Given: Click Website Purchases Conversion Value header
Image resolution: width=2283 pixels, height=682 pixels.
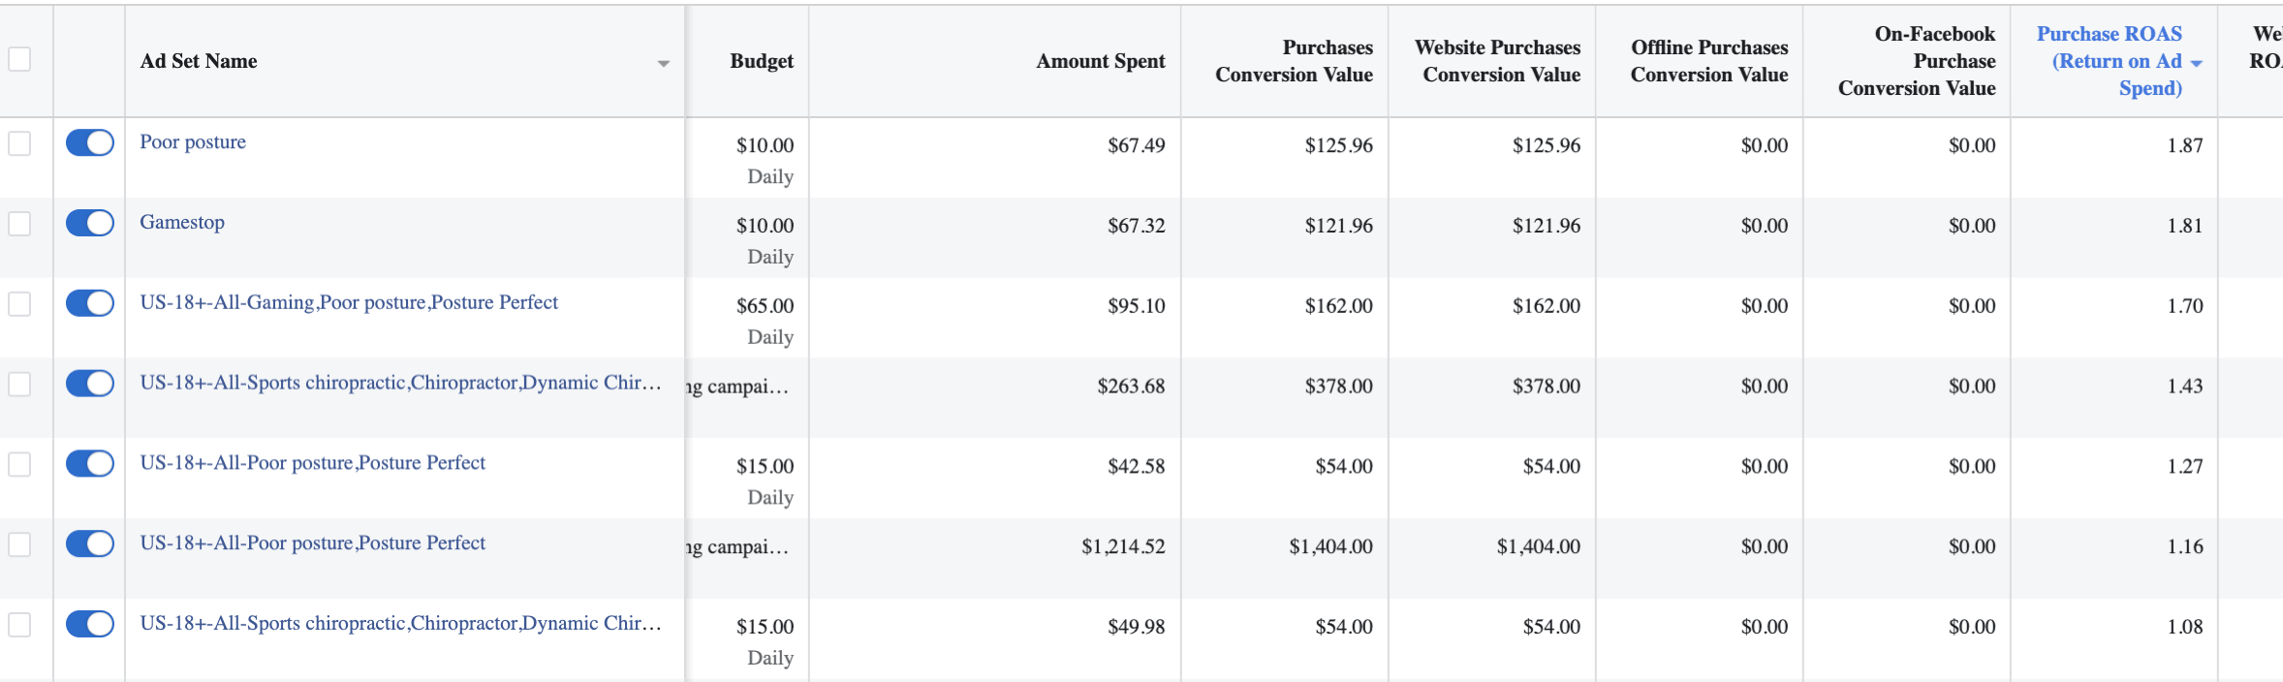Looking at the screenshot, I should 1498,61.
